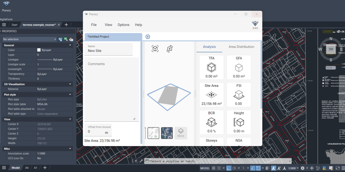Image resolution: width=345 pixels, height=172 pixels.
Task: Click the rotate camera icon in Planary
Action: (169, 49)
